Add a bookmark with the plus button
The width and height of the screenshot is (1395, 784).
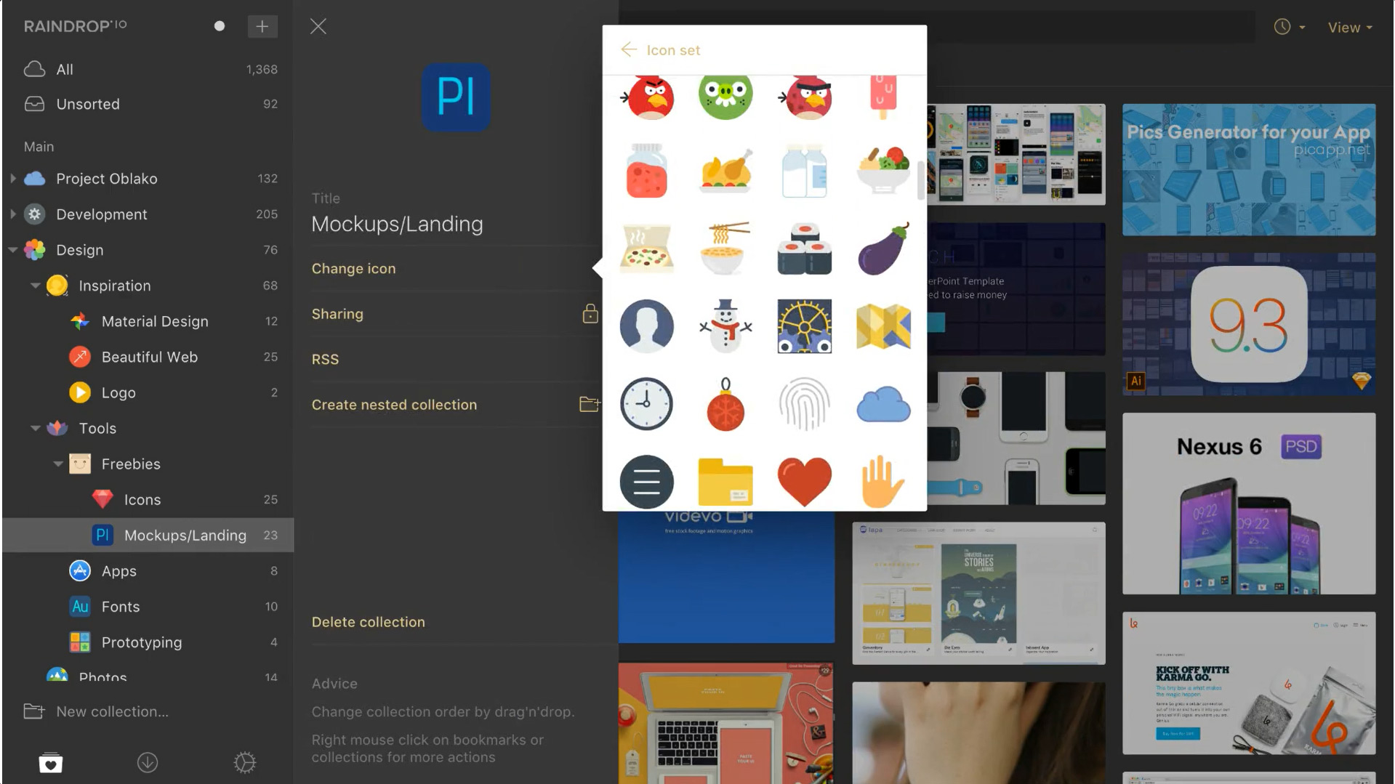[x=262, y=26]
